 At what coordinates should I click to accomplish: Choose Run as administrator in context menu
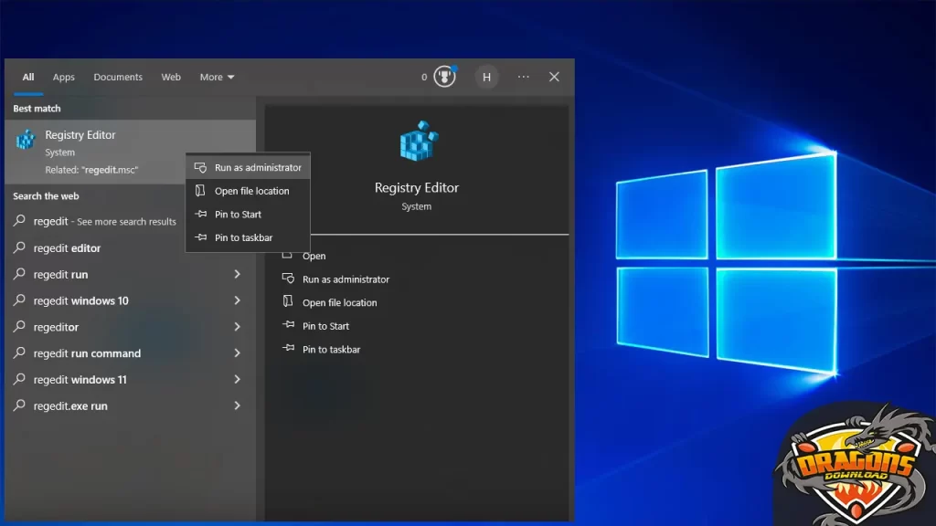(257, 168)
